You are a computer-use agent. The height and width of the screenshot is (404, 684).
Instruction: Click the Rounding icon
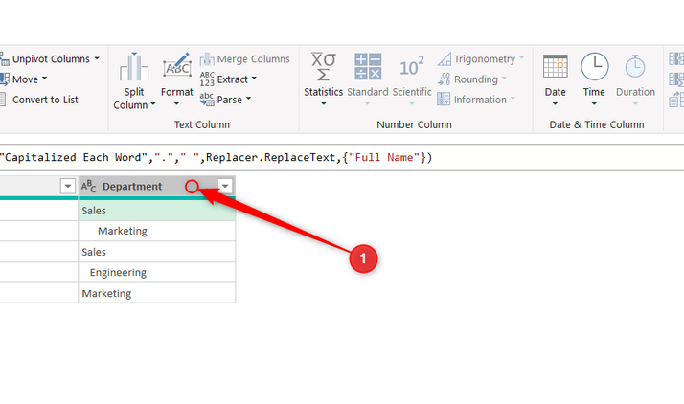(445, 79)
